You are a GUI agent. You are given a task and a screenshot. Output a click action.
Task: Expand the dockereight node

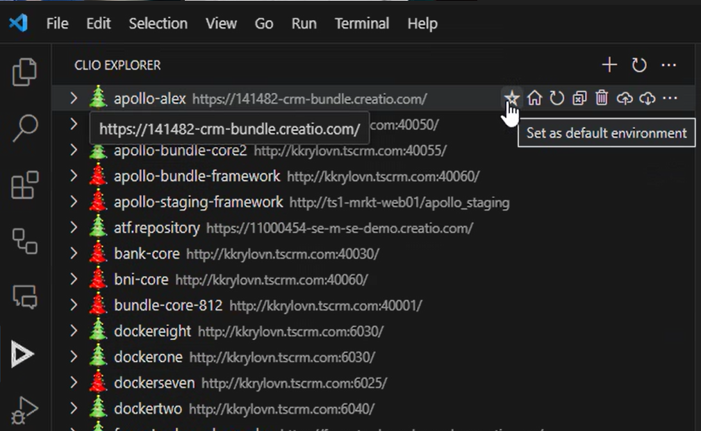(74, 331)
